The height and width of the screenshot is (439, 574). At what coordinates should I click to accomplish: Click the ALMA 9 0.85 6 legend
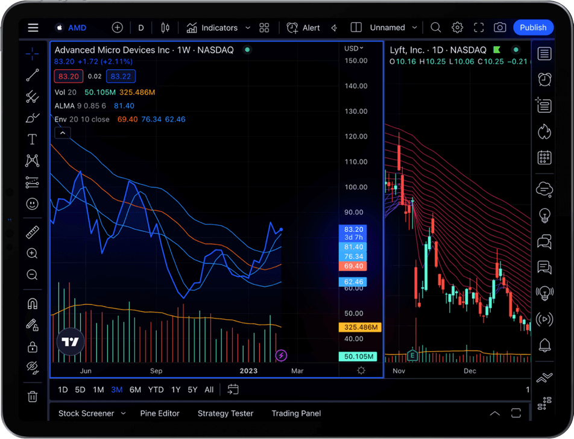click(x=80, y=106)
